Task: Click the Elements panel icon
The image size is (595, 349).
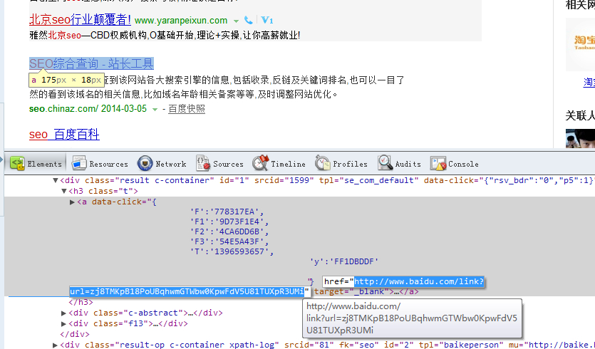Action: tap(17, 163)
